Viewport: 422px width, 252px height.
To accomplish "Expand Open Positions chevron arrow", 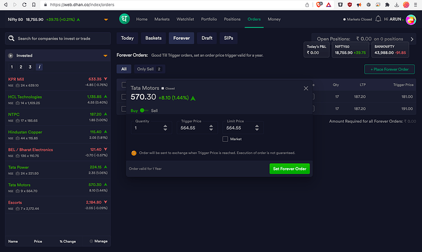I will click(412, 39).
